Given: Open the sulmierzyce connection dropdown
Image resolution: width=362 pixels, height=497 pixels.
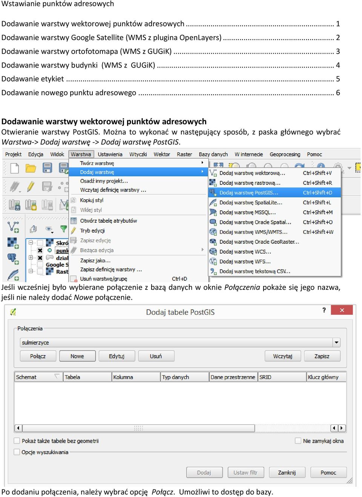Looking at the screenshot, I should (336, 343).
